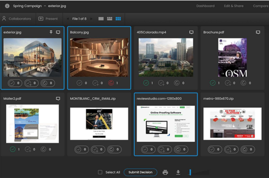The image size is (269, 178).
Task: Switch to single-file view layout icon
Action: point(101,19)
